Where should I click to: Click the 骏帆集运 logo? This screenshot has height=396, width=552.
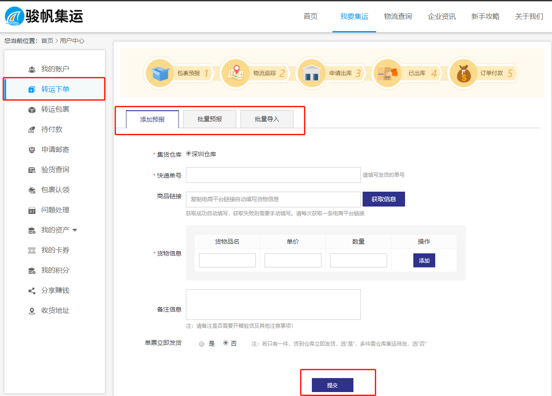pos(44,16)
